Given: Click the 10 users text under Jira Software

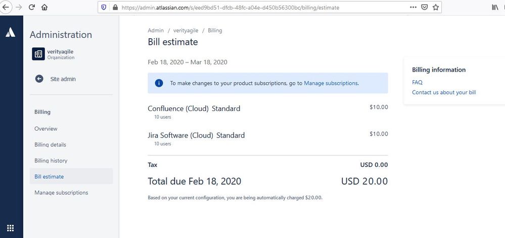Looking at the screenshot, I should pos(162,144).
